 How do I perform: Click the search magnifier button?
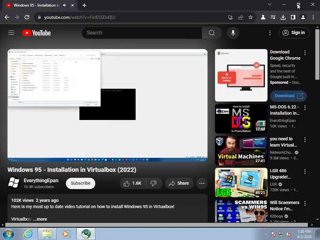[212, 32]
